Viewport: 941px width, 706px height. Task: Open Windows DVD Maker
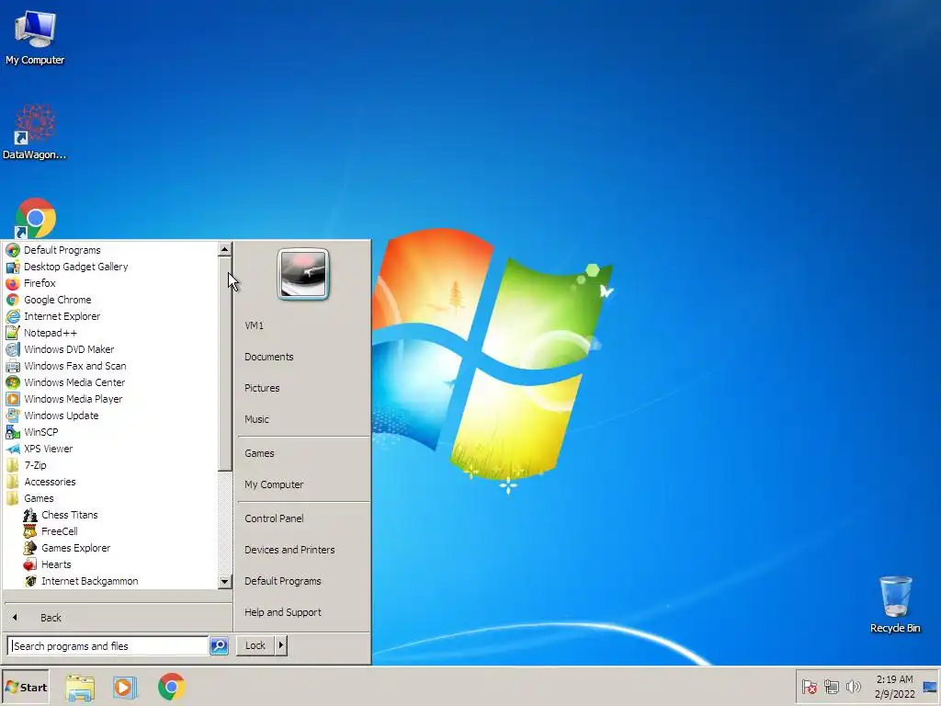coord(69,348)
